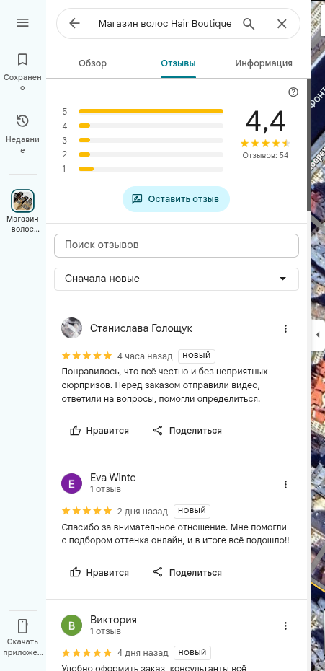Open more options for Станислава Голощук review

285,329
